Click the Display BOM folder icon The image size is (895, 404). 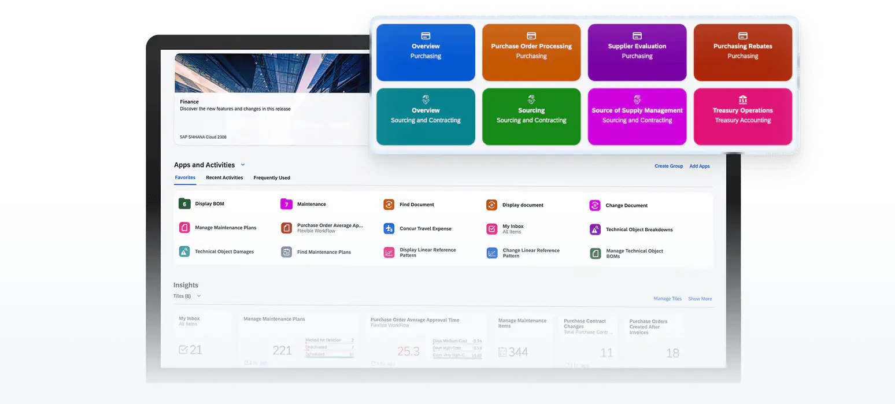coord(184,203)
